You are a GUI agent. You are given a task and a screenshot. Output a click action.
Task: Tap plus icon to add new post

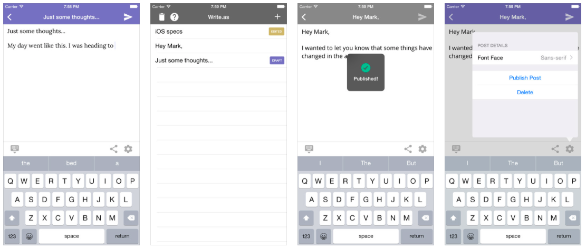(277, 17)
